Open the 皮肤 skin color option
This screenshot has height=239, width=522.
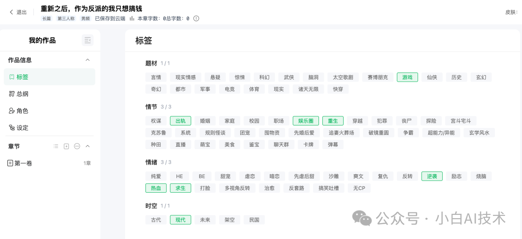(512, 12)
